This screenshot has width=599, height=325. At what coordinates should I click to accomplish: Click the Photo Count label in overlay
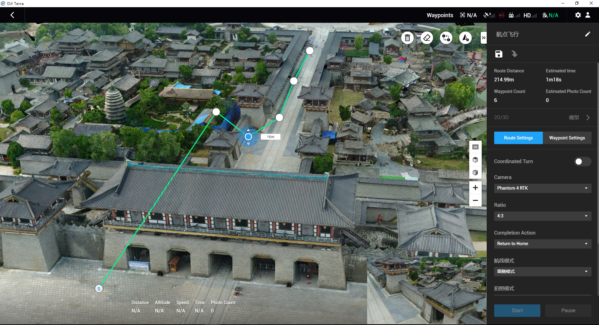[223, 303]
